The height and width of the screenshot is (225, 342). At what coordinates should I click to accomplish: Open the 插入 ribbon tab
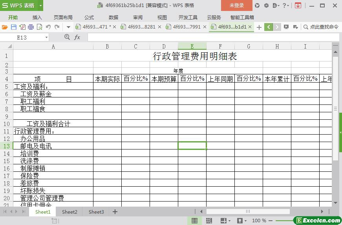[x=37, y=17]
